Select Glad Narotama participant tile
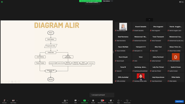Viewport: 185px width, 104px height. coord(123,37)
